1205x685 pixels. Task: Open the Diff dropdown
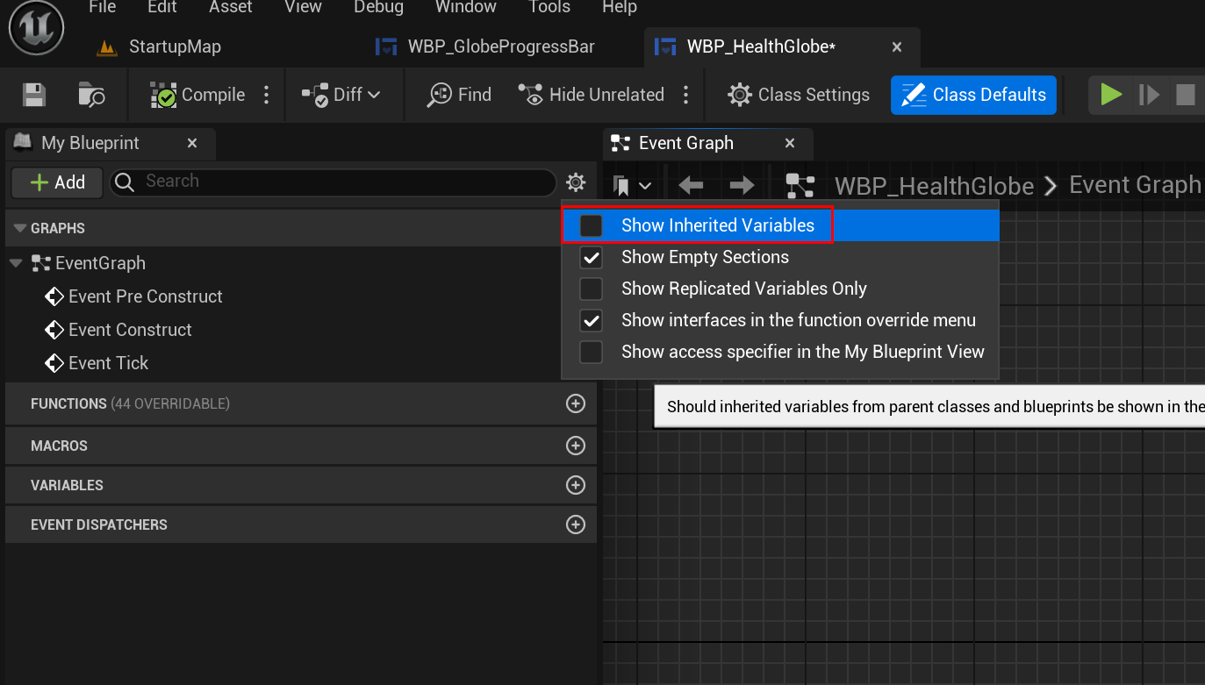(x=341, y=95)
